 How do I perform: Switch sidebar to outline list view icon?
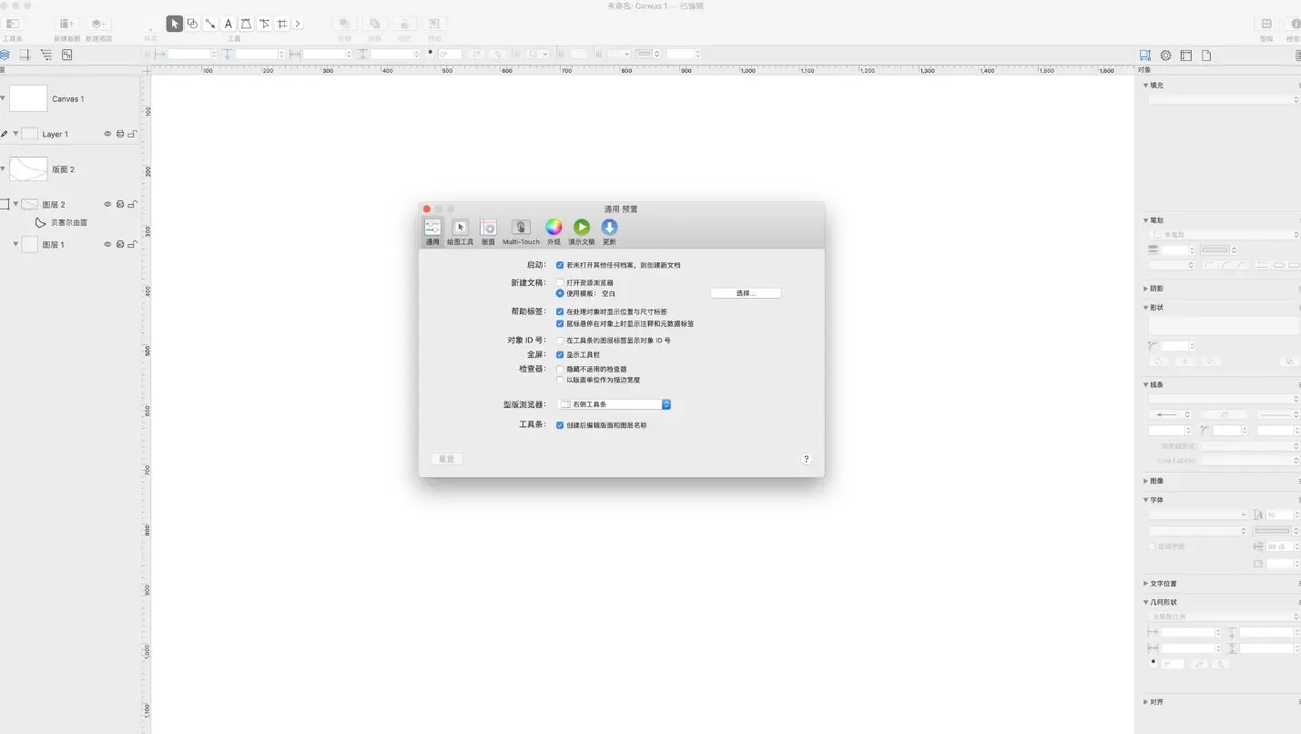coord(46,55)
